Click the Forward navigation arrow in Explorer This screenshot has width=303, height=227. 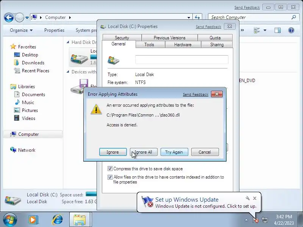(x=19, y=17)
